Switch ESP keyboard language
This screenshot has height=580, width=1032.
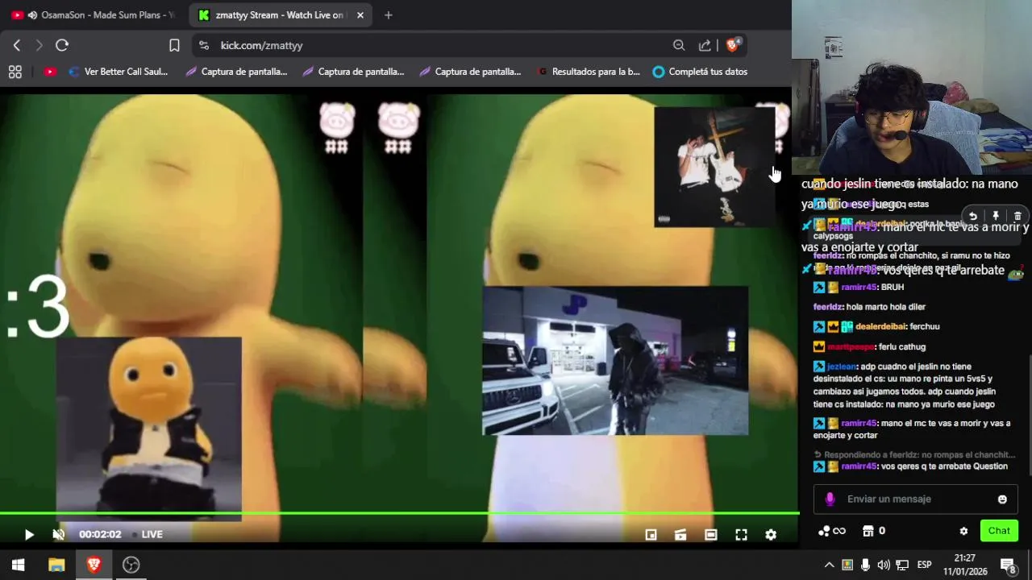pyautogui.click(x=925, y=565)
